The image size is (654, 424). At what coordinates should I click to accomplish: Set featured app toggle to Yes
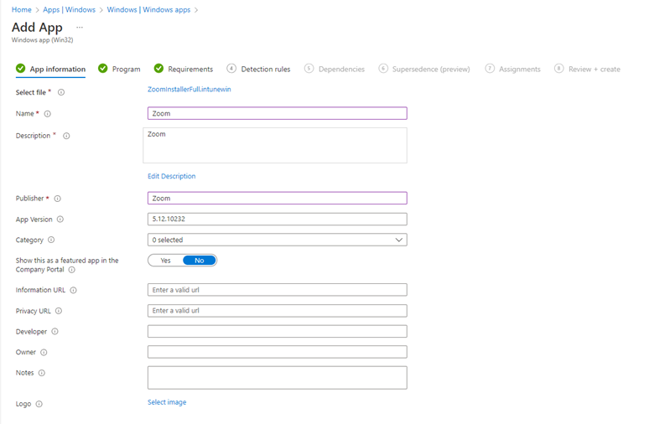pyautogui.click(x=165, y=261)
